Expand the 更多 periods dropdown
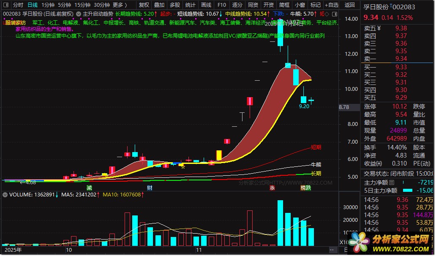 click(x=120, y=5)
